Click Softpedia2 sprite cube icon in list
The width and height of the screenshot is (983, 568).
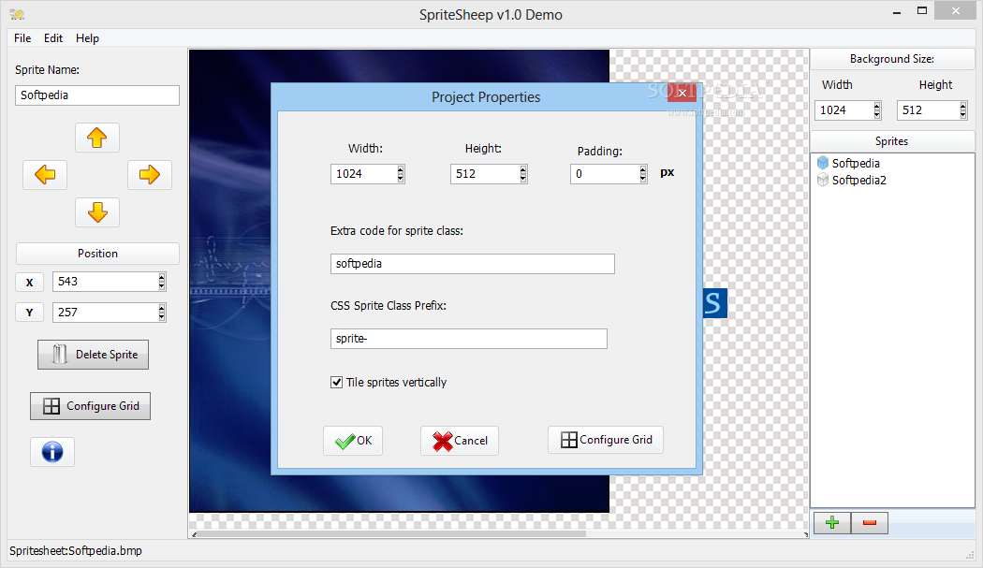pos(823,180)
